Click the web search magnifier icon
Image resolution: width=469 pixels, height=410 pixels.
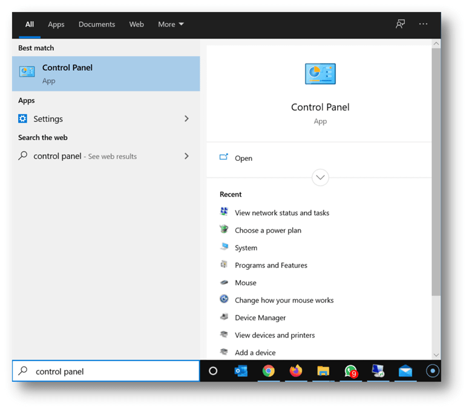point(23,155)
